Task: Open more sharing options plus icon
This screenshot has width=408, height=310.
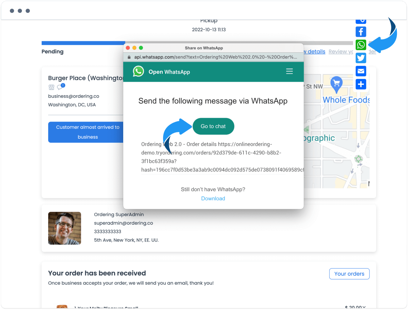Action: tap(361, 84)
